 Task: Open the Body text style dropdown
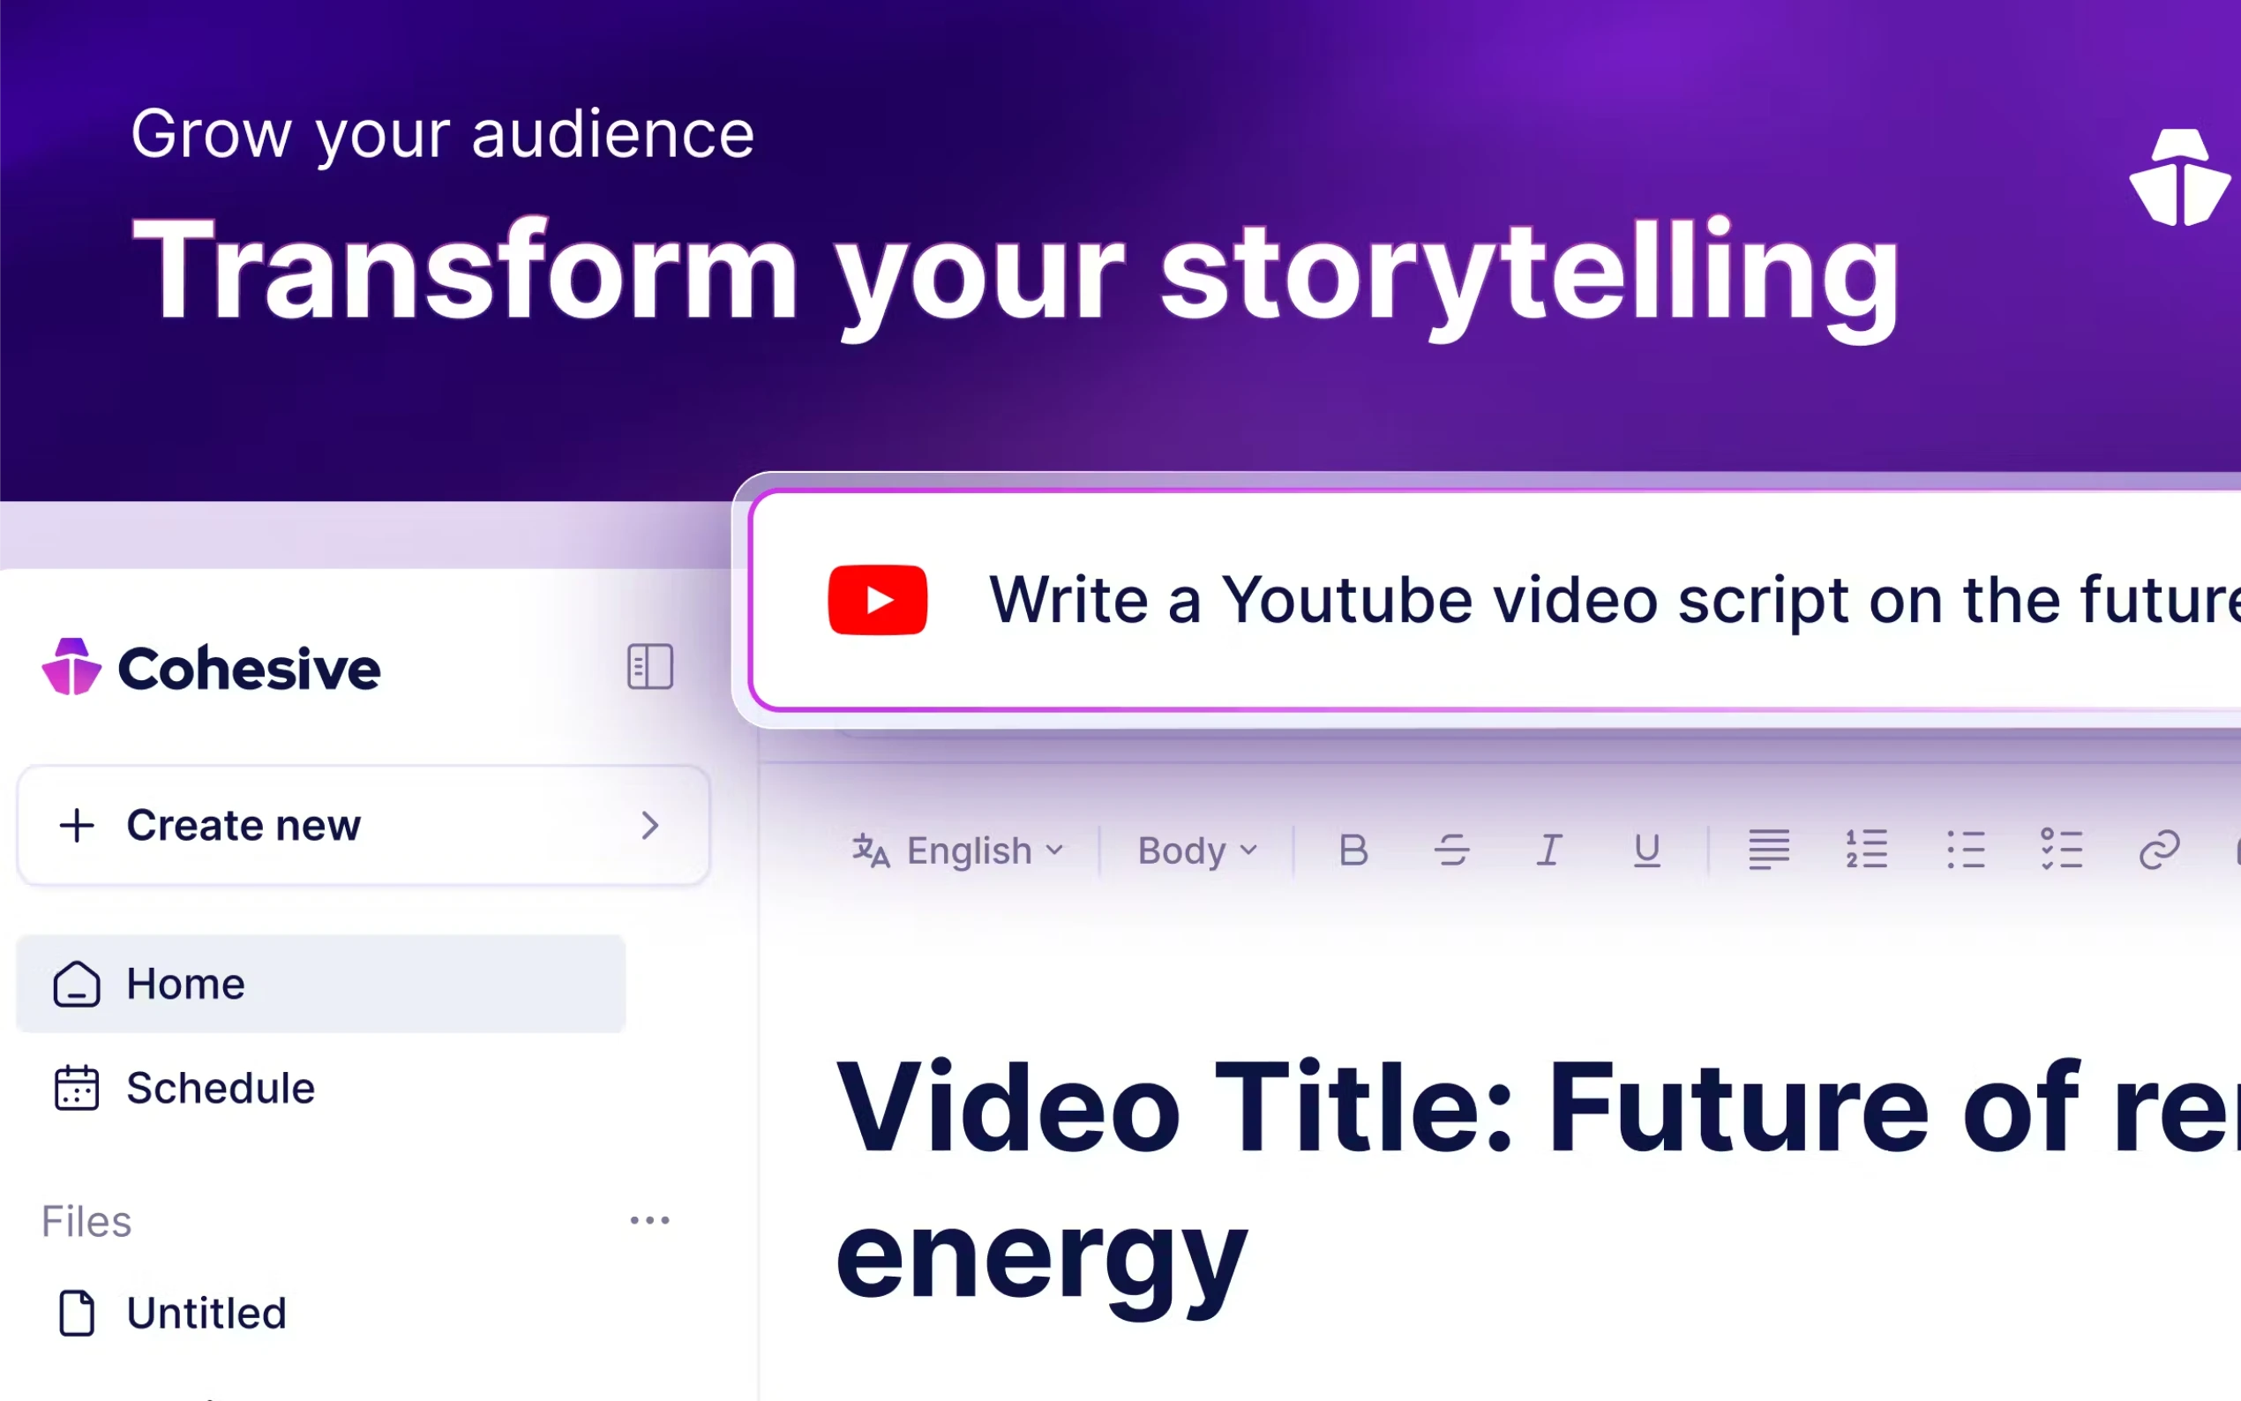click(x=1197, y=850)
